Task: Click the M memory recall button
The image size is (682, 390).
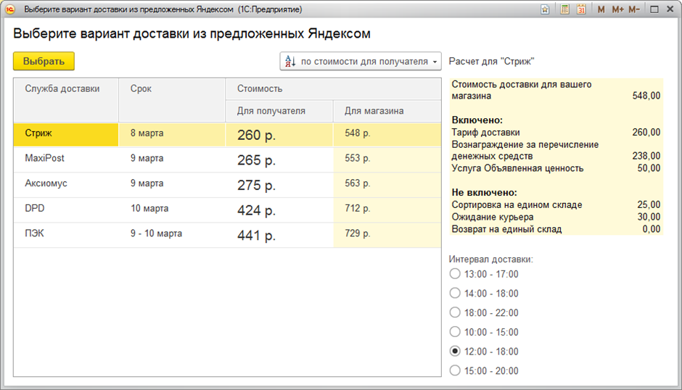Action: 601,9
